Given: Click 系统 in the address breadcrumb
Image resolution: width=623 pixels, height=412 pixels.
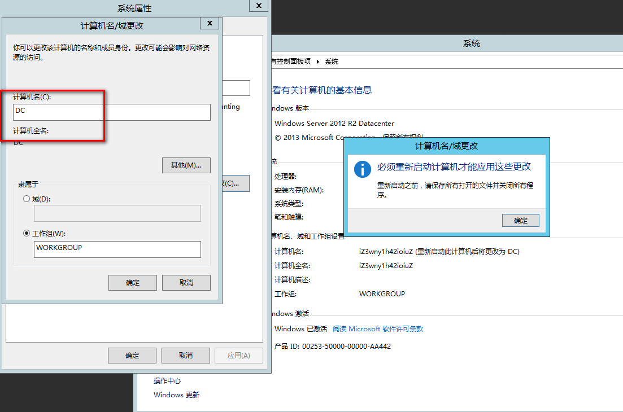Looking at the screenshot, I should click(x=332, y=62).
